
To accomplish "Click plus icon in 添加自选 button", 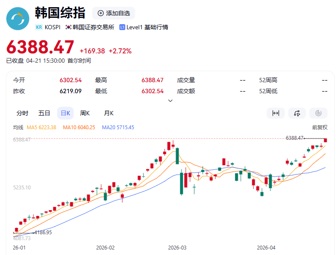I will pos(101,13).
